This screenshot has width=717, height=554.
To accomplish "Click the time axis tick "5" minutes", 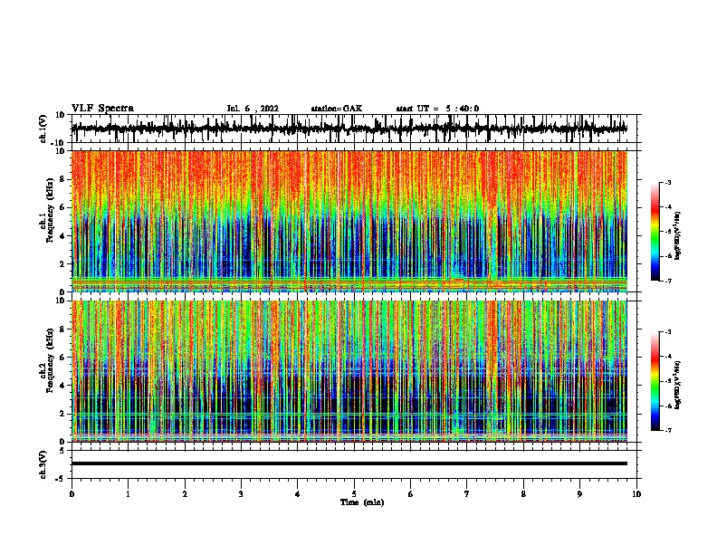I will tap(354, 494).
